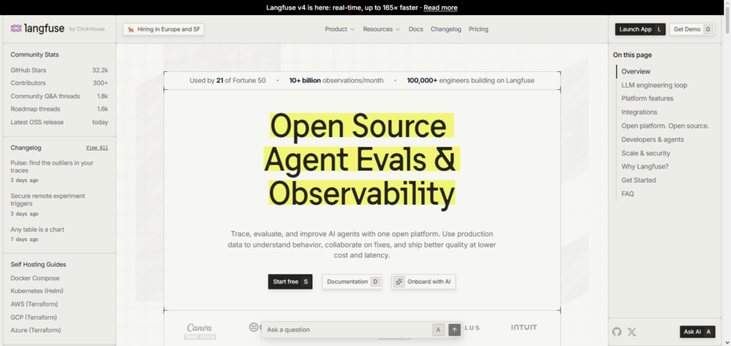The image size is (731, 346).
Task: Open the Contributors stat row
Action: tap(59, 83)
